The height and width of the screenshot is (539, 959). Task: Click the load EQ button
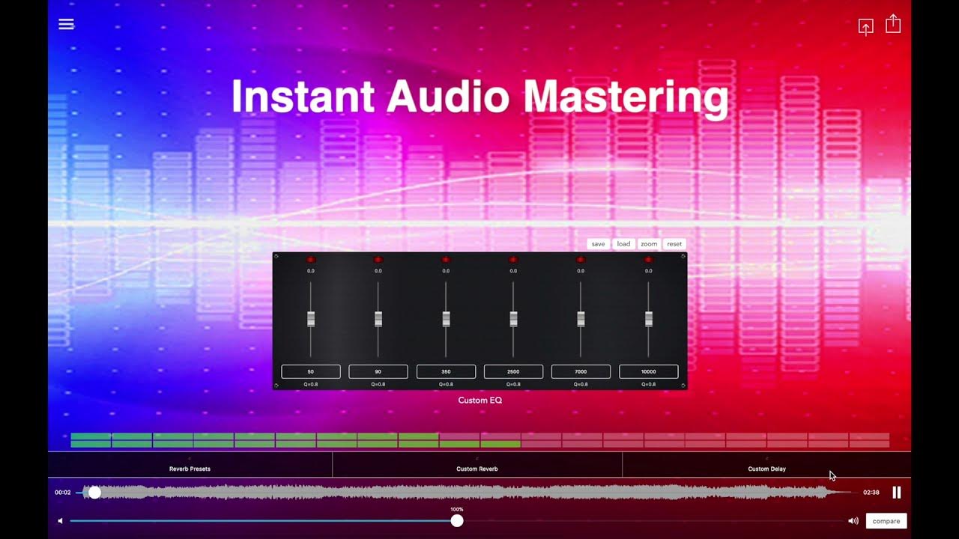tap(623, 244)
